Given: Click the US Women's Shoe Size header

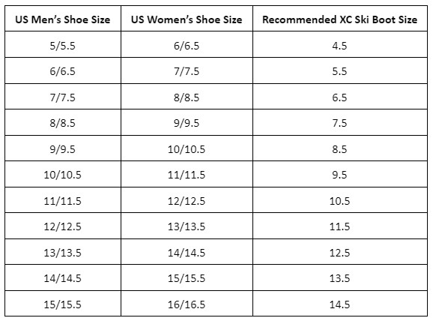Looking at the screenshot, I should click(187, 19).
